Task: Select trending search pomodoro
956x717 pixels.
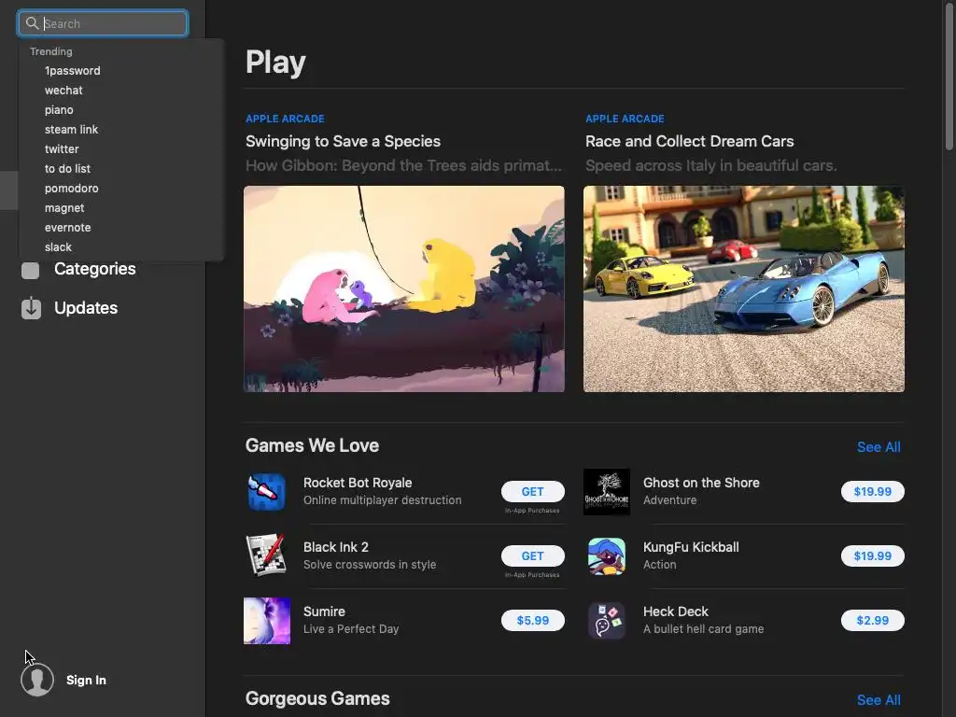Action: 71,189
